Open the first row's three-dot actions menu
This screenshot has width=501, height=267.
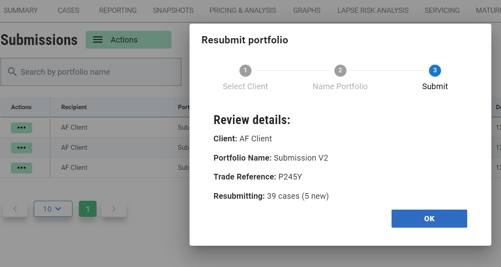(x=21, y=128)
